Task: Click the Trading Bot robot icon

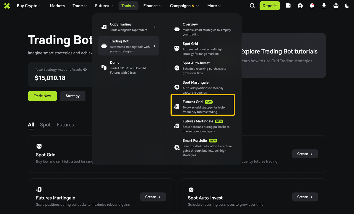Action: click(104, 46)
